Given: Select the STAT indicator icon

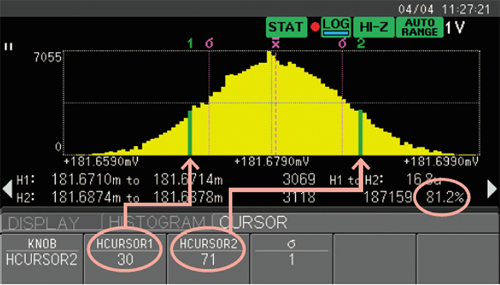Looking at the screenshot, I should pos(286,27).
